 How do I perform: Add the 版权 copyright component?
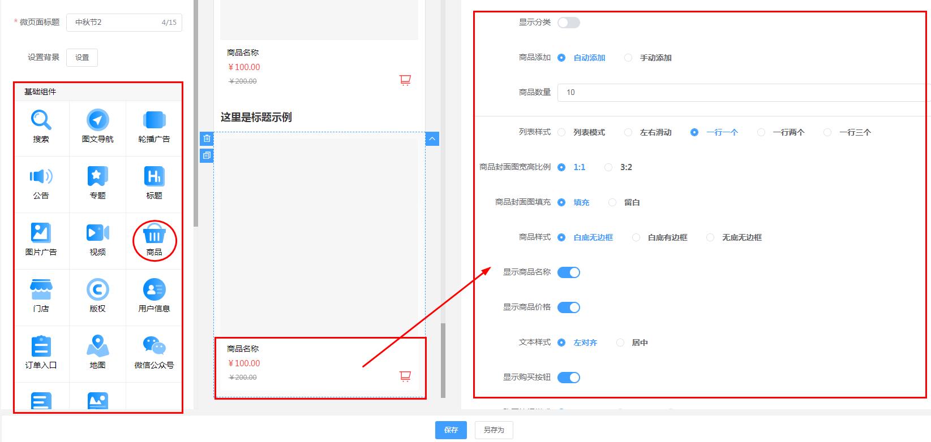pyautogui.click(x=97, y=297)
